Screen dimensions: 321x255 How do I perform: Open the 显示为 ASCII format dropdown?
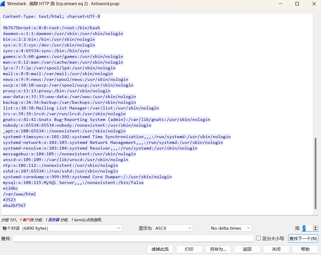click(173, 228)
